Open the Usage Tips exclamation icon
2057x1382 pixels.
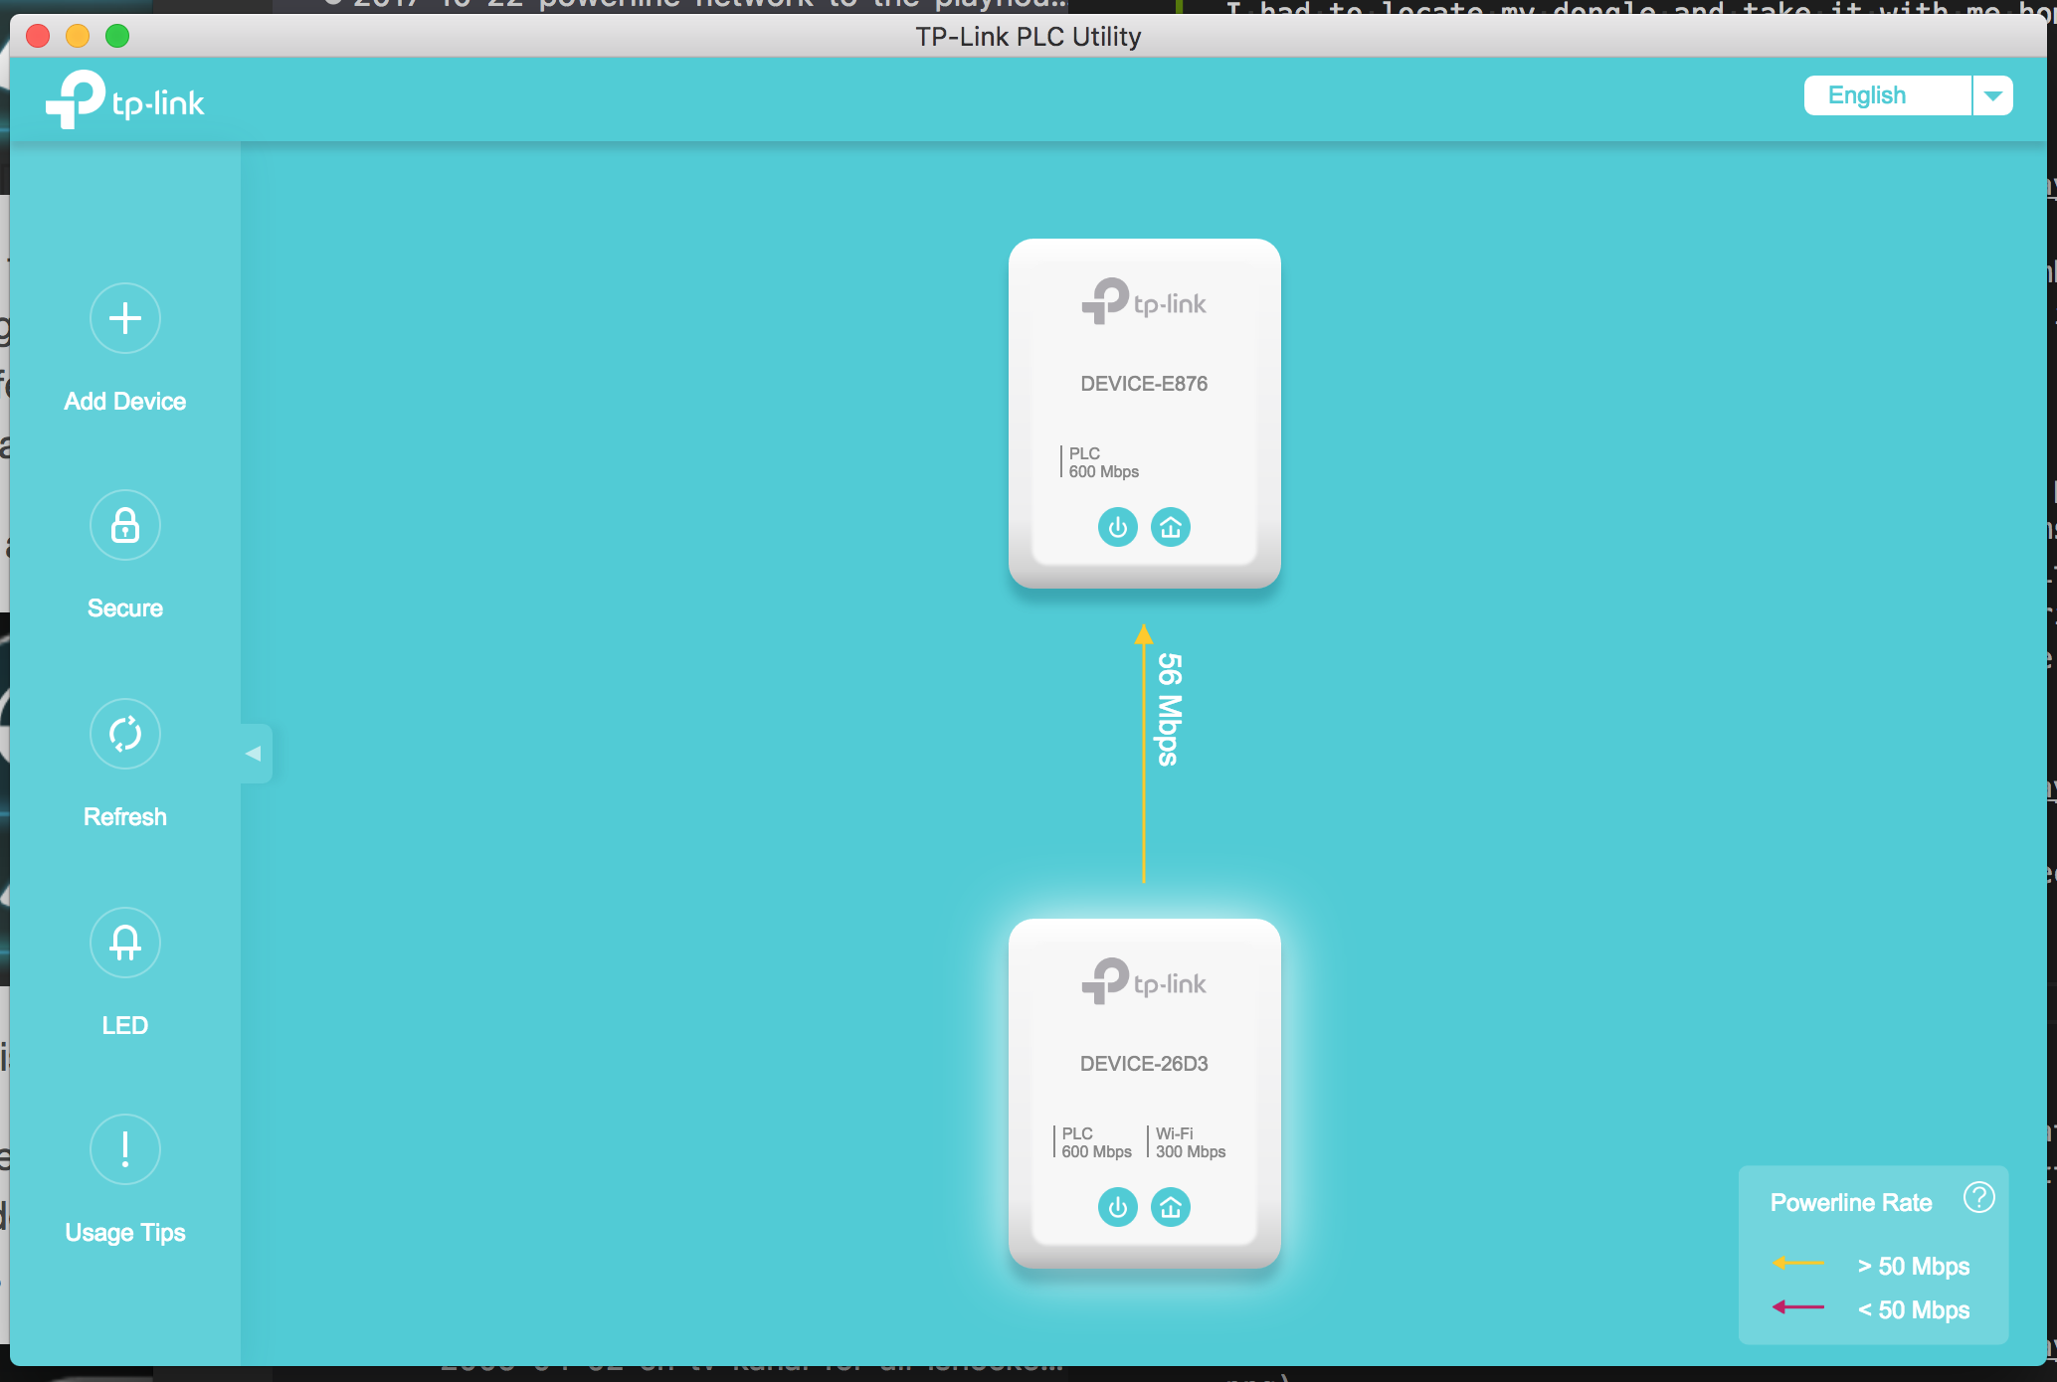[125, 1149]
